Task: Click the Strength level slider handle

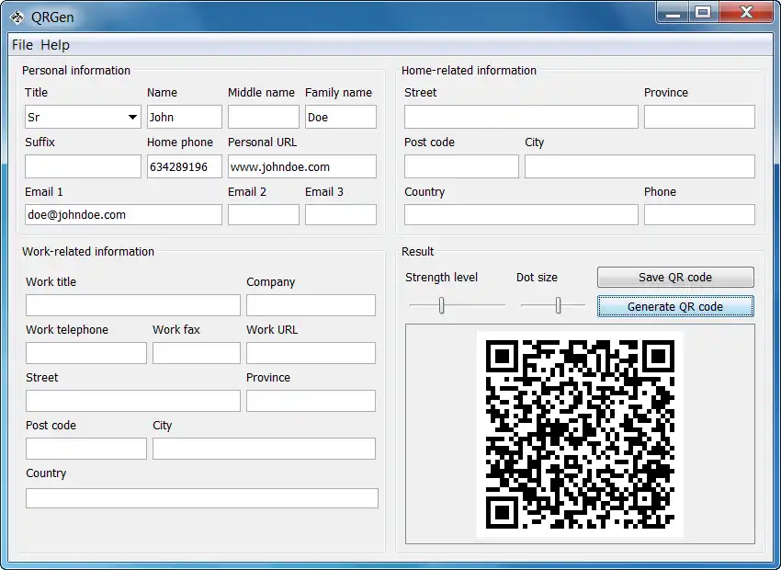Action: coord(441,305)
